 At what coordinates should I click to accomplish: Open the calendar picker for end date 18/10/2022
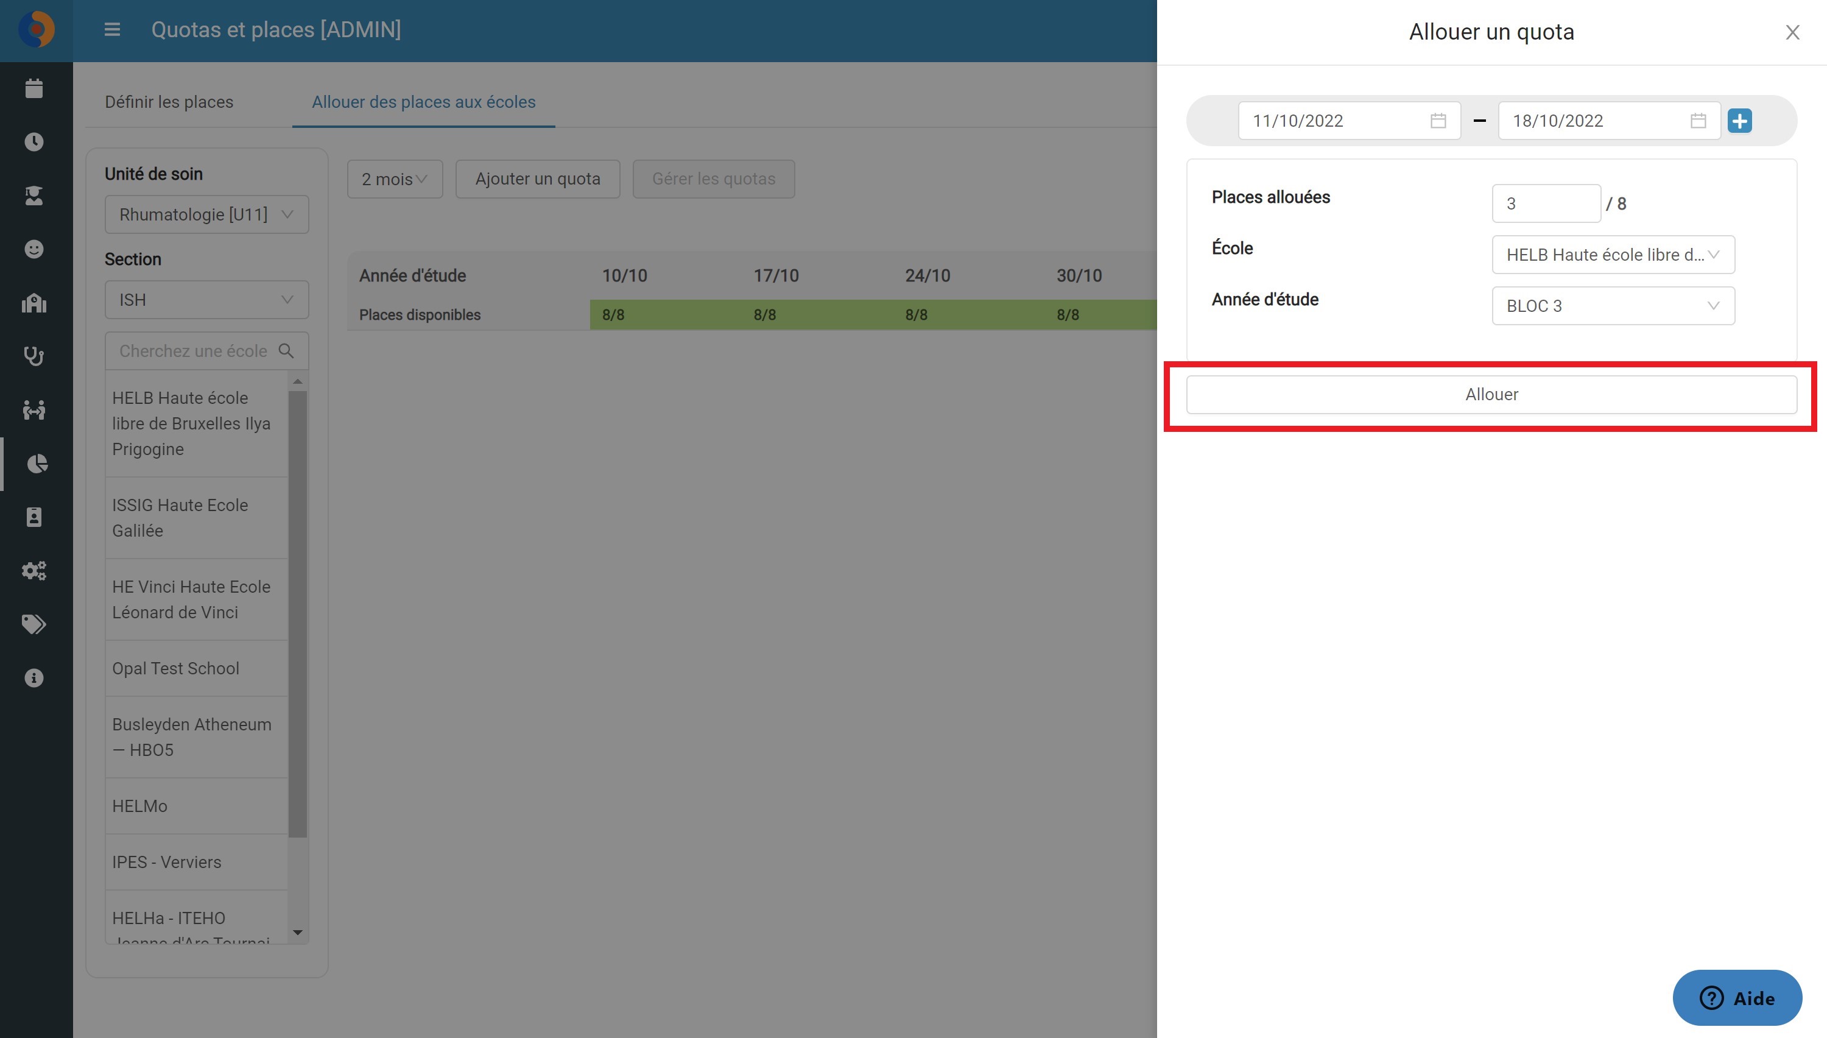pos(1699,121)
